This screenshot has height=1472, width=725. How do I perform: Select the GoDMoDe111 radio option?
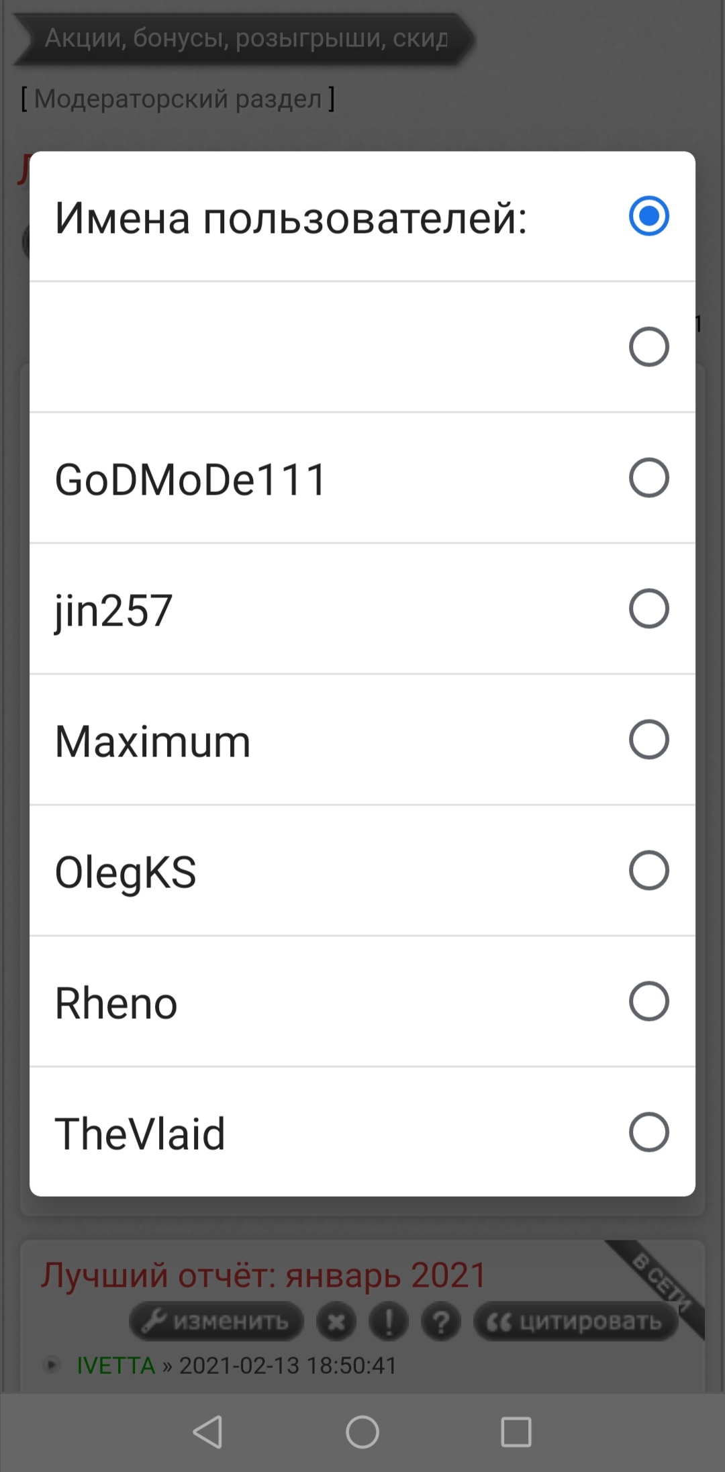coord(648,478)
